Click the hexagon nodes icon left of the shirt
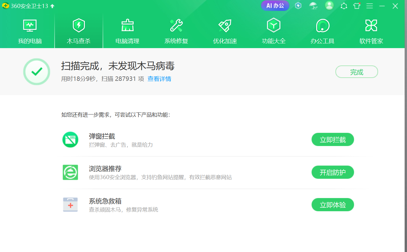 (x=344, y=6)
